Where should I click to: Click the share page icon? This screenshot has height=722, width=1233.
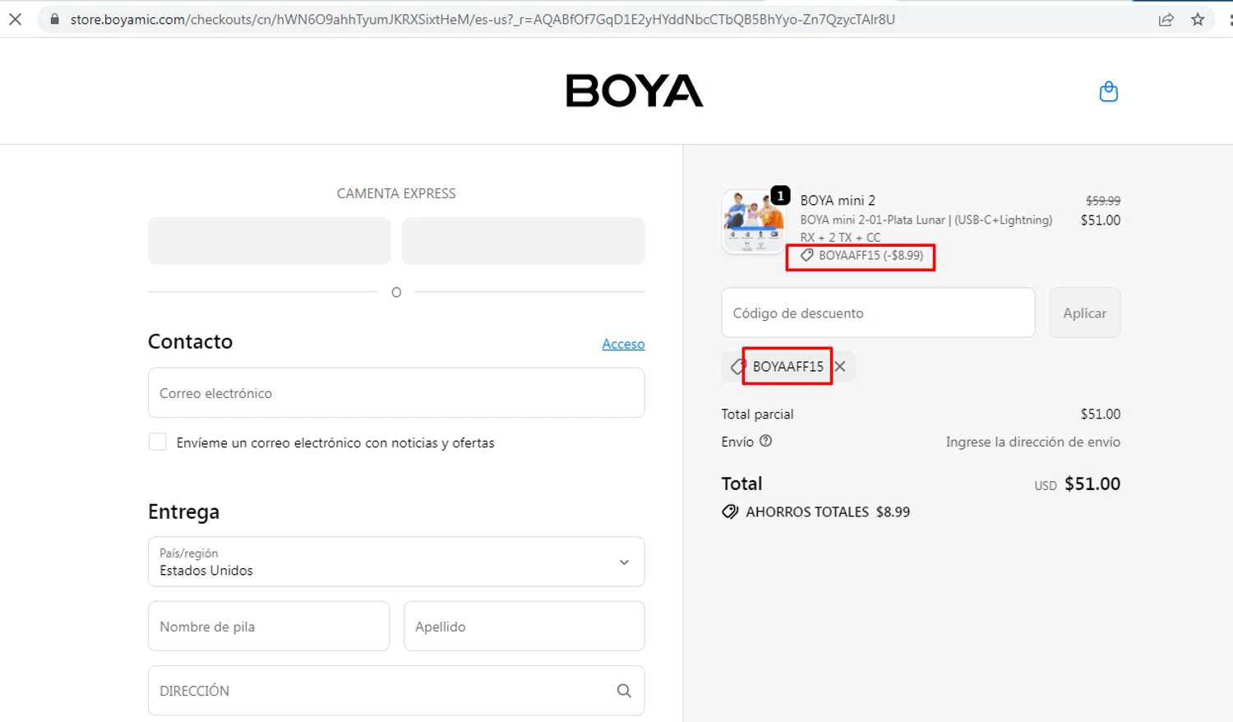pos(1166,19)
